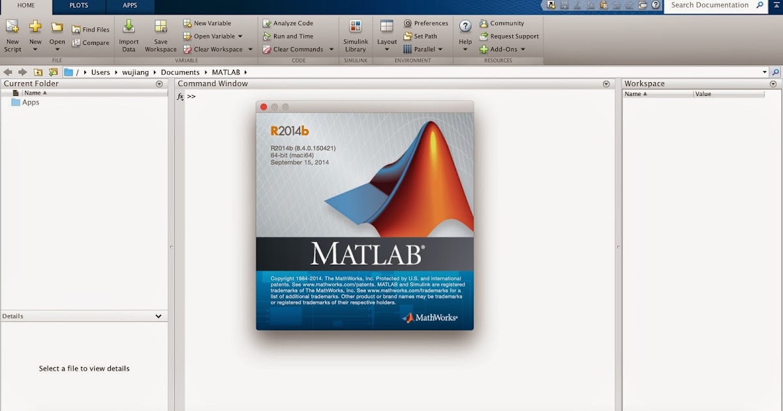Open Command Window panel actions menu
The width and height of the screenshot is (783, 411).
pos(606,84)
